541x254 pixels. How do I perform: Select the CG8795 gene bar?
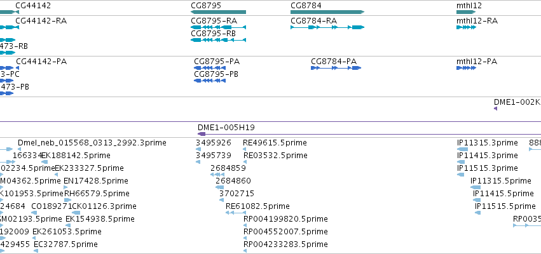(219, 12)
